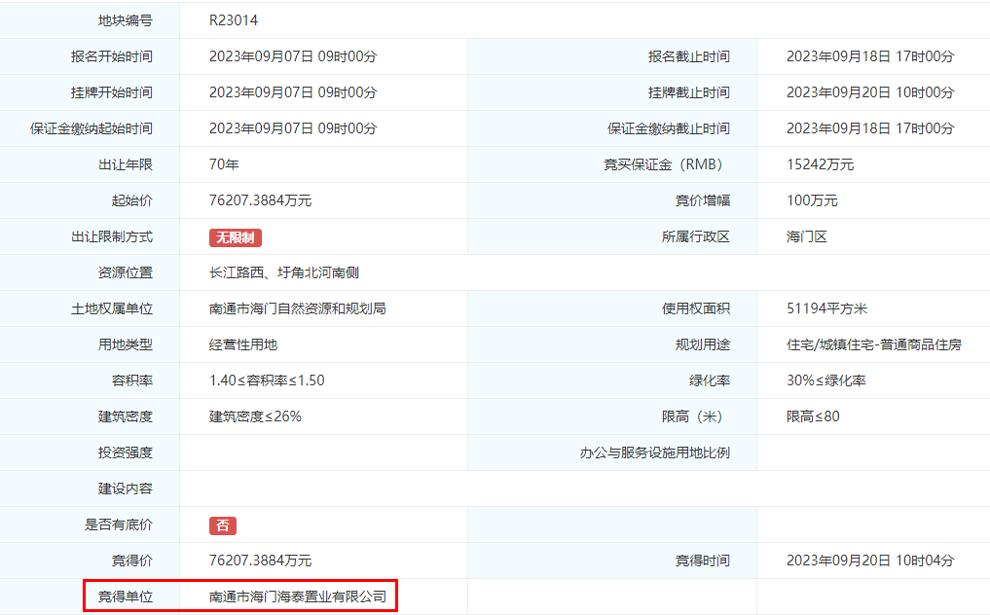Image resolution: width=990 pixels, height=615 pixels.
Task: Click the 用地类型 value 经营性用地
Action: [243, 344]
